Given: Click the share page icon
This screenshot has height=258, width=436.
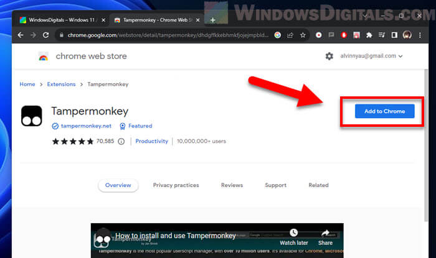Looking at the screenshot, I should pyautogui.click(x=290, y=35).
